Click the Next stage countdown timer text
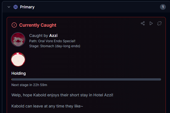The image size is (170, 113). [x=29, y=85]
